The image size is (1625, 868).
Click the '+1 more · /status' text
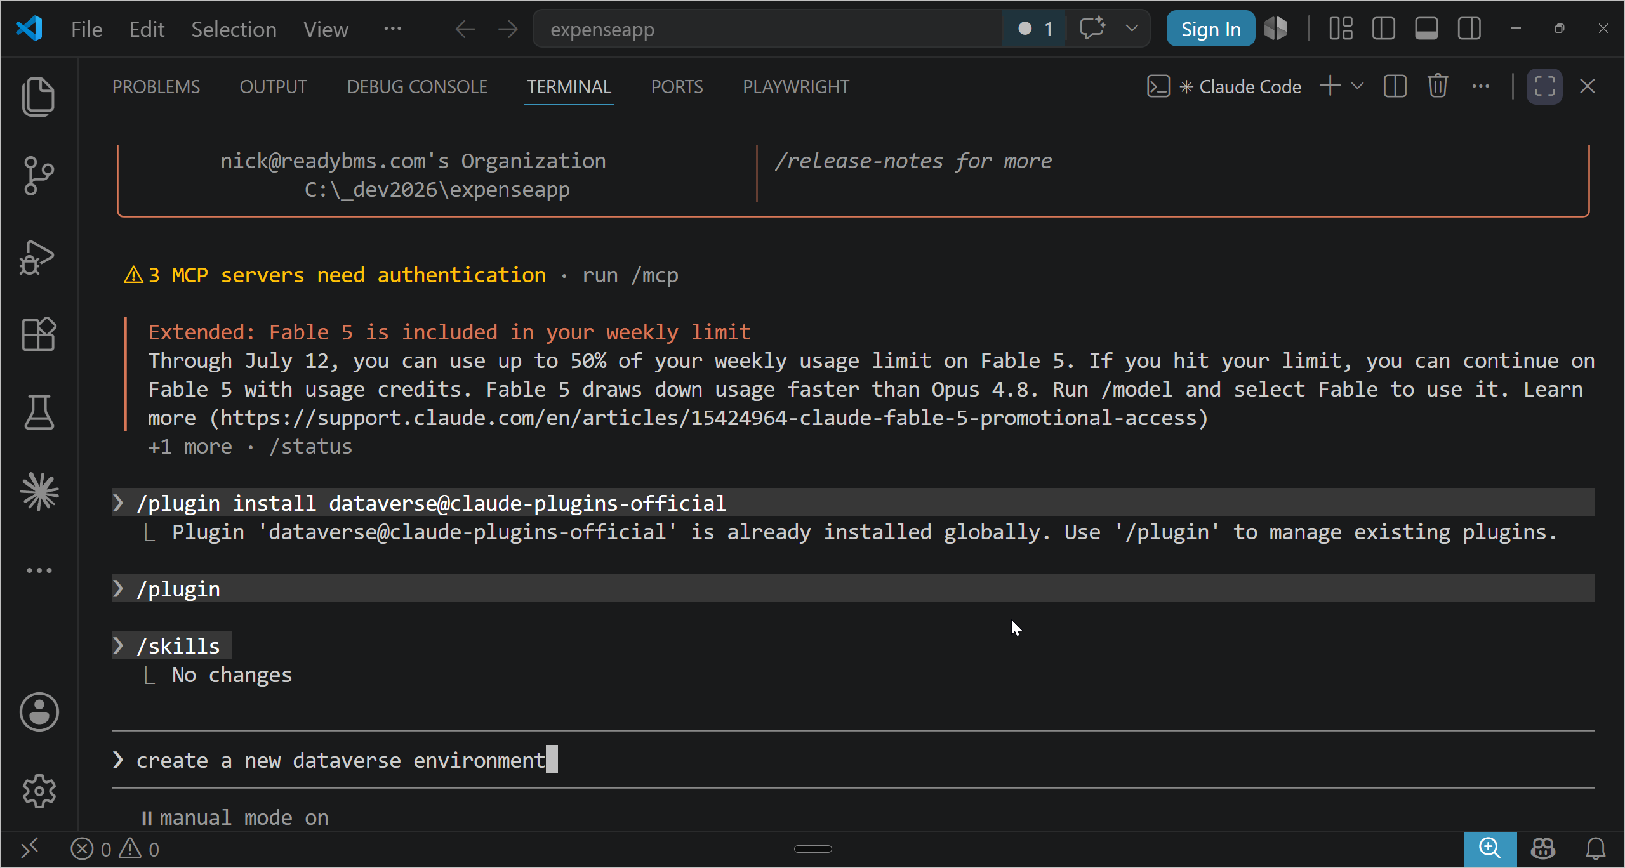click(250, 447)
